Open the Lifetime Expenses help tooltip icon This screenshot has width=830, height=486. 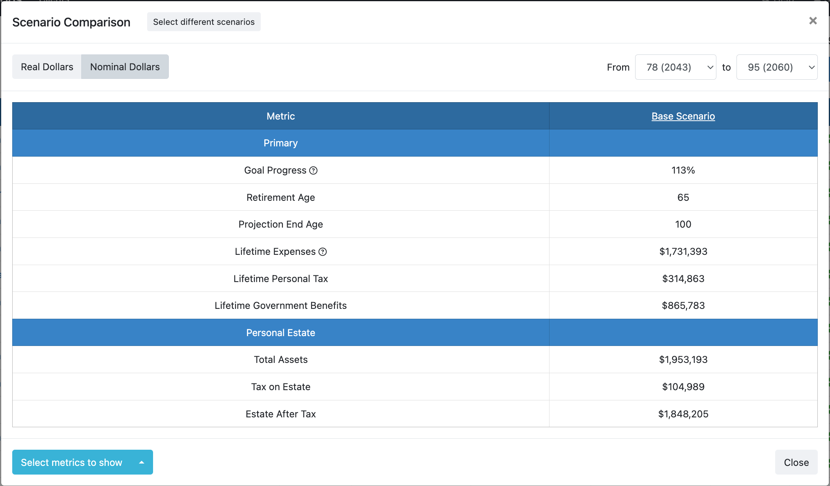(x=323, y=252)
